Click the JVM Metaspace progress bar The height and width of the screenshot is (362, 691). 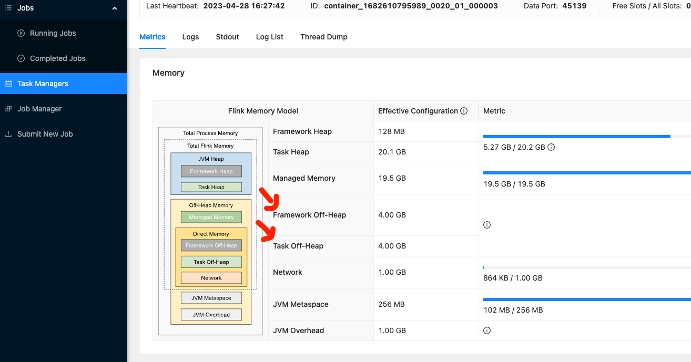pyautogui.click(x=587, y=299)
